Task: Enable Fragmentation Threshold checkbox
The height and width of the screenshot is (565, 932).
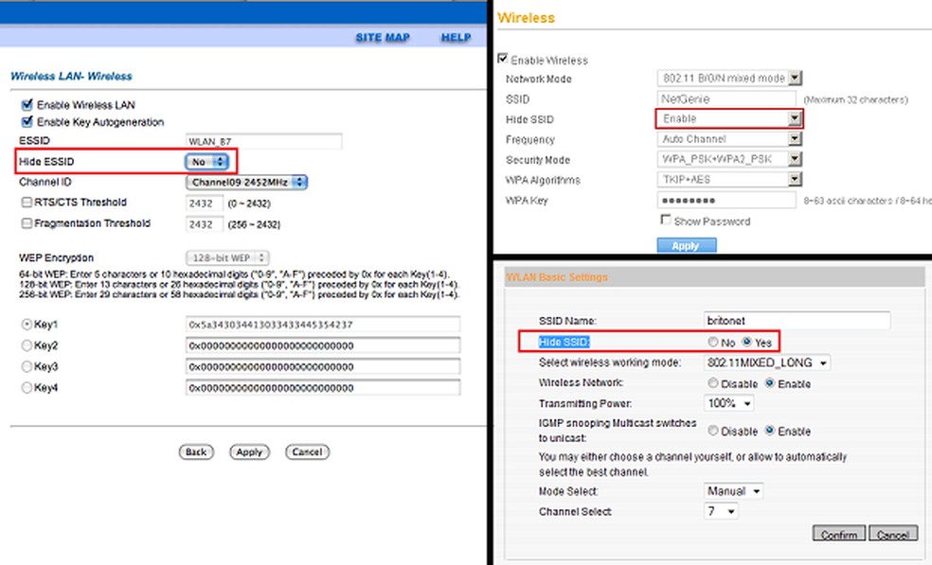Action: pyautogui.click(x=27, y=224)
